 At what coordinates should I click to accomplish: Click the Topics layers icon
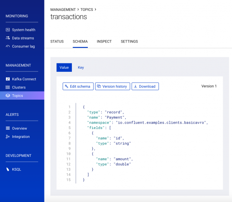tap(8, 96)
